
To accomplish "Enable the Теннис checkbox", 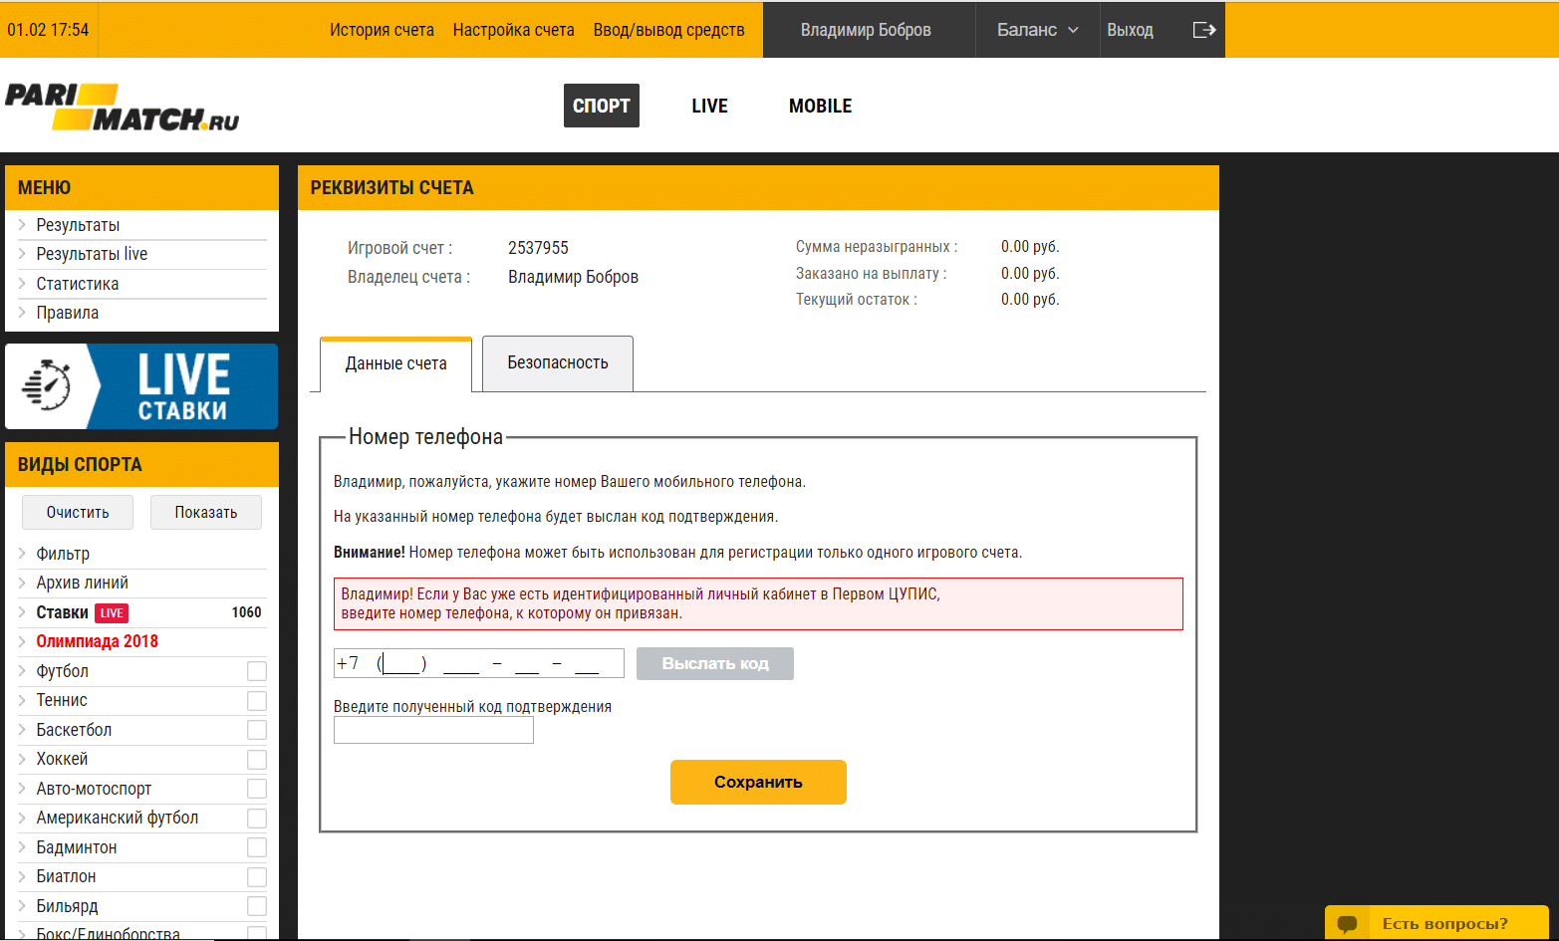I will pyautogui.click(x=256, y=701).
